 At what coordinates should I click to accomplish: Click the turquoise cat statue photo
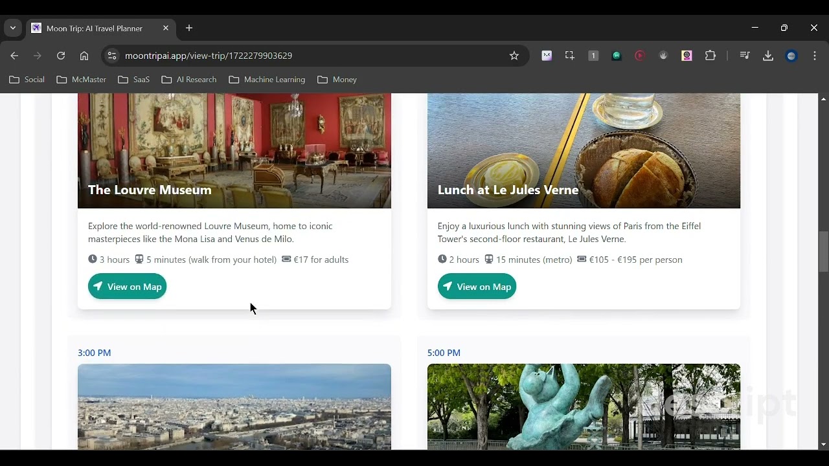point(584,406)
